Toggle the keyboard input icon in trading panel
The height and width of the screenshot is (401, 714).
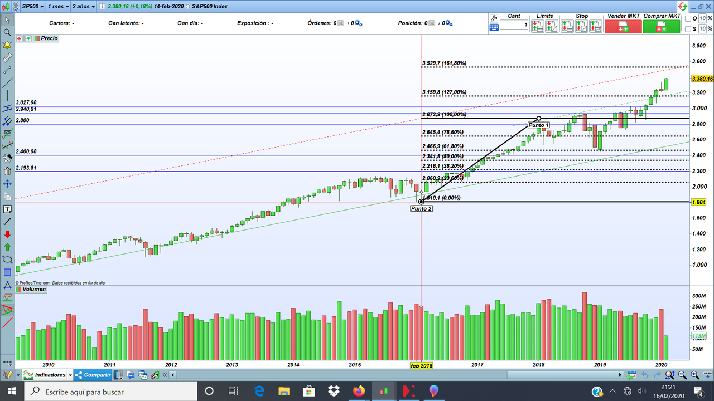click(x=494, y=26)
